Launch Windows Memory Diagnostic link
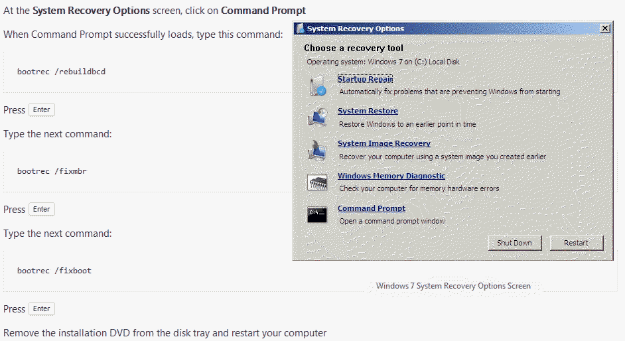This screenshot has height=341, width=625. [391, 176]
